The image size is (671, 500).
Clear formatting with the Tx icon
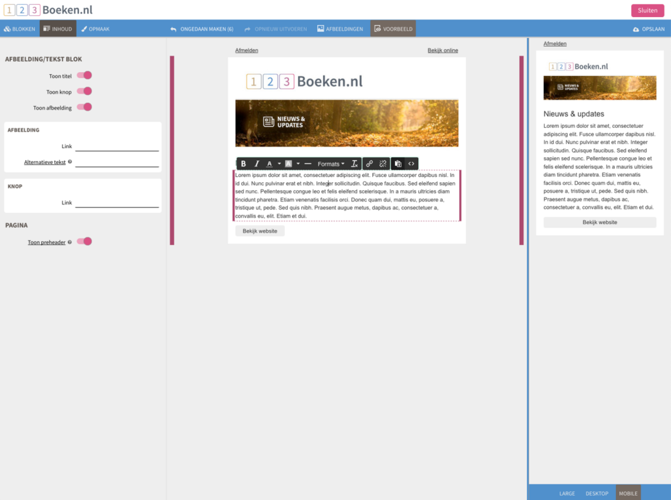click(355, 164)
